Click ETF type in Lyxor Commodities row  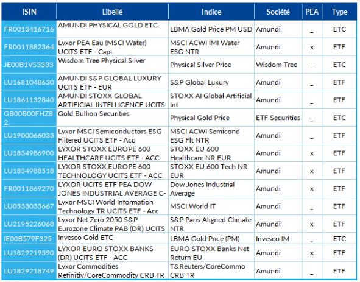pyautogui.click(x=339, y=271)
